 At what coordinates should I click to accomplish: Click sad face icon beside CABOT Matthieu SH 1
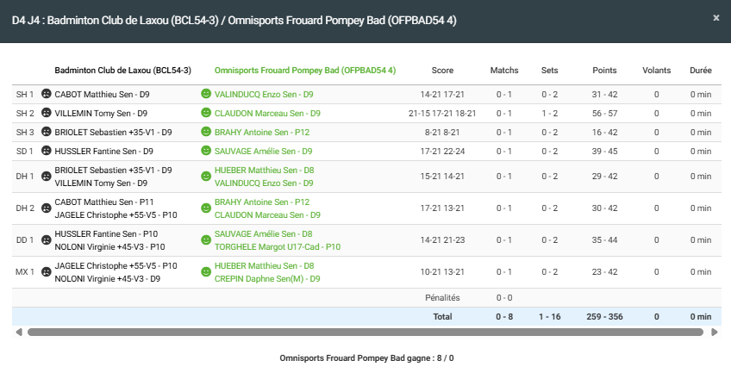pyautogui.click(x=47, y=94)
